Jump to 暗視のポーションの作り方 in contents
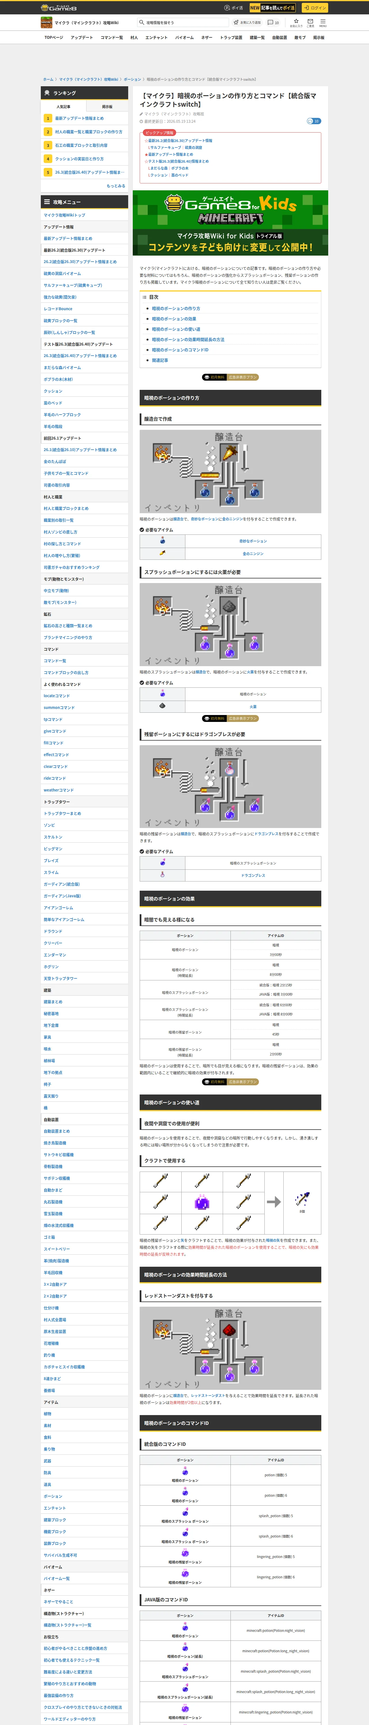369x1725 pixels. pos(176,309)
